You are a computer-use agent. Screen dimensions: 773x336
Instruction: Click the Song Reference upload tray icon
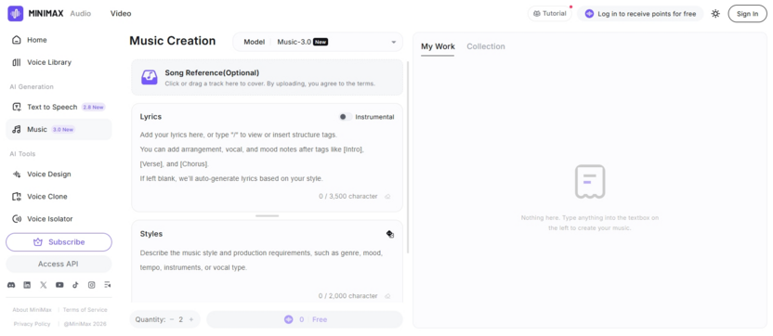point(150,77)
